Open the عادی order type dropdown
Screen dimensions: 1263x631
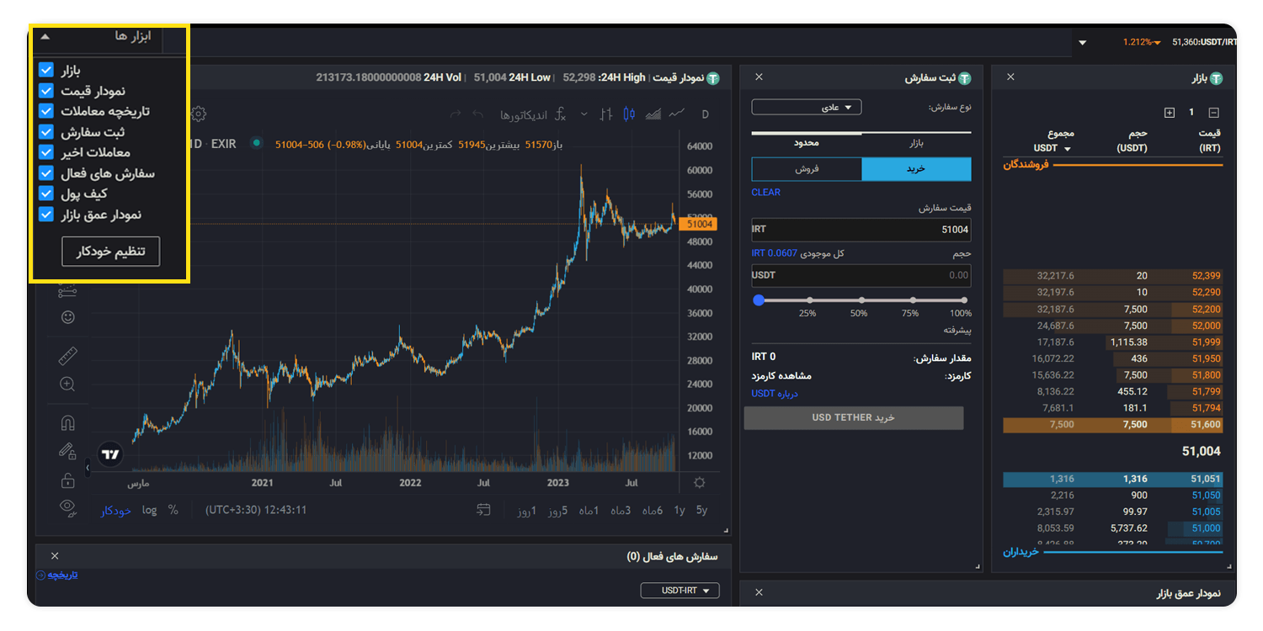[807, 107]
